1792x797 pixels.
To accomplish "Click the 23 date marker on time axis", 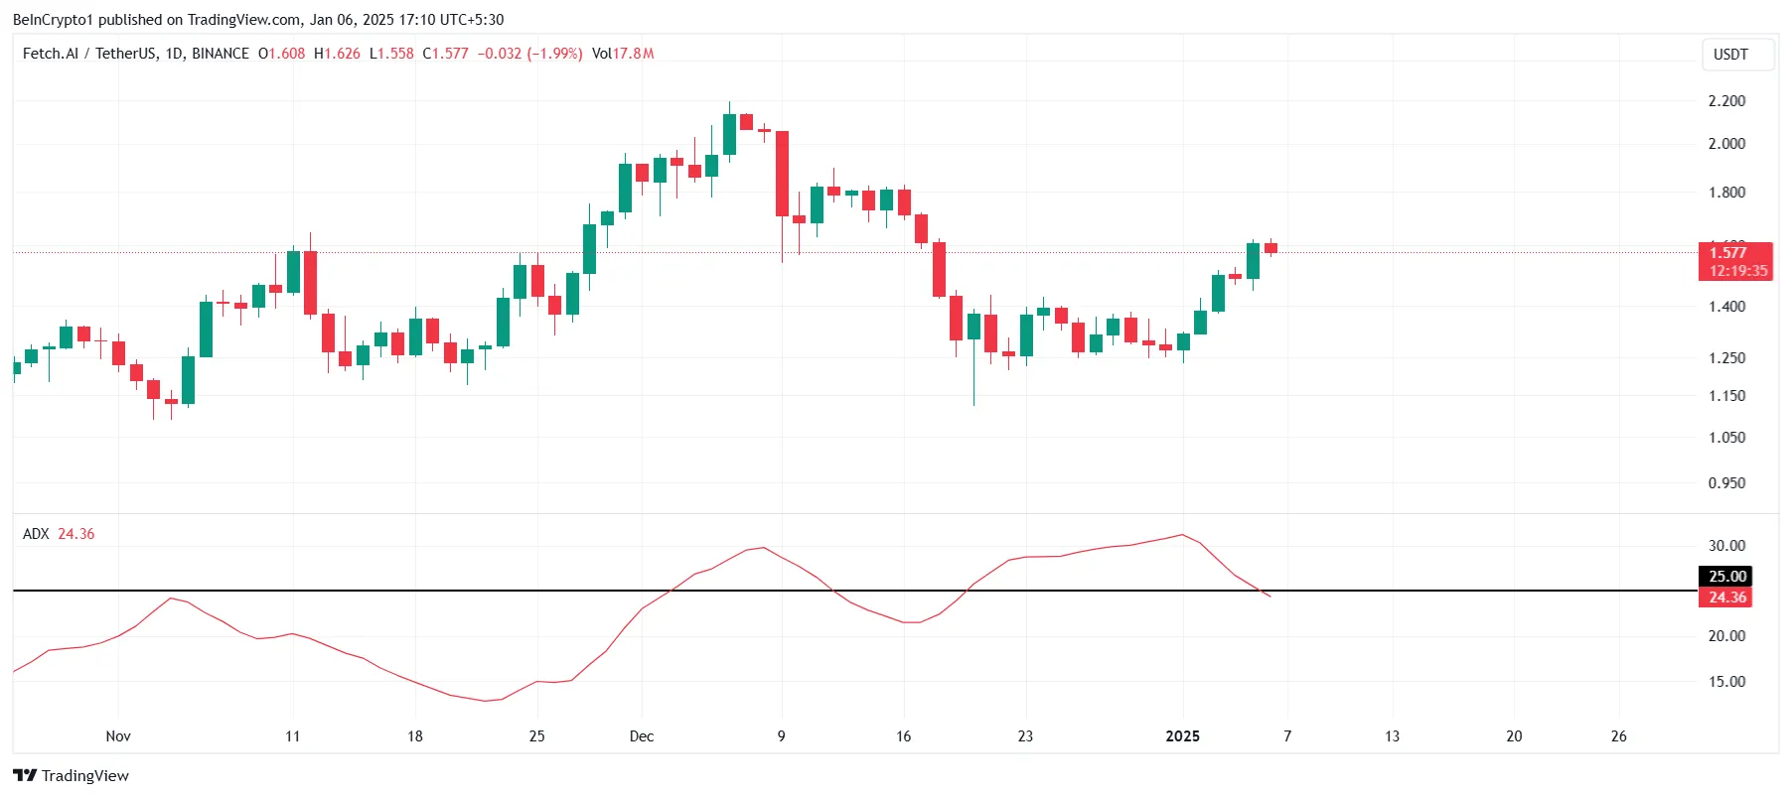I will (x=1025, y=735).
